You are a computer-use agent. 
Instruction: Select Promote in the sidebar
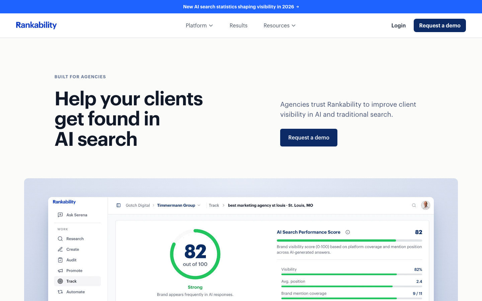tap(77, 271)
